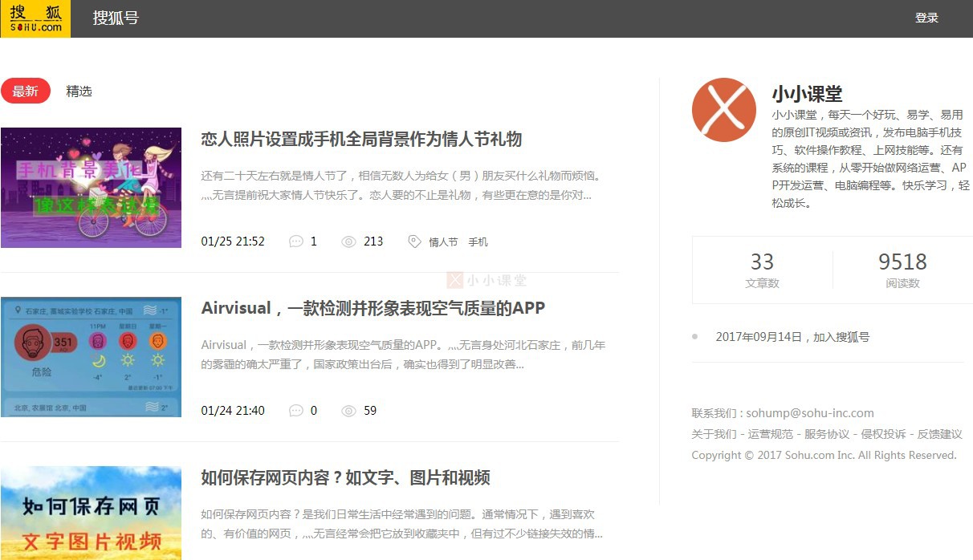
Task: Click the 小小课堂 account description paragraph
Action: (871, 159)
